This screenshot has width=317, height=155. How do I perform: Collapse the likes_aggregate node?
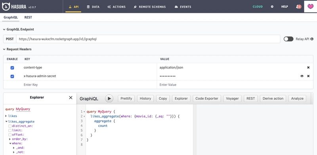pyautogui.click(x=6, y=122)
